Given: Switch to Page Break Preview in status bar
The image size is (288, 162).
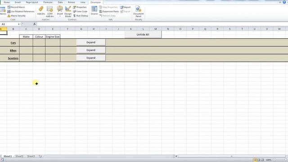Looking at the screenshot, I should (262, 160).
